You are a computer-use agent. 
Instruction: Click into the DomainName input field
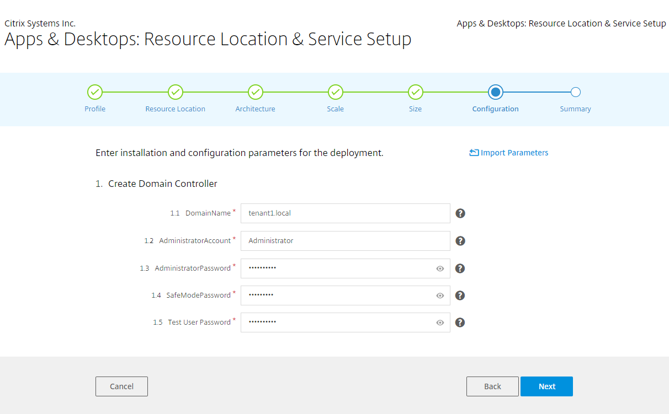[x=345, y=213]
